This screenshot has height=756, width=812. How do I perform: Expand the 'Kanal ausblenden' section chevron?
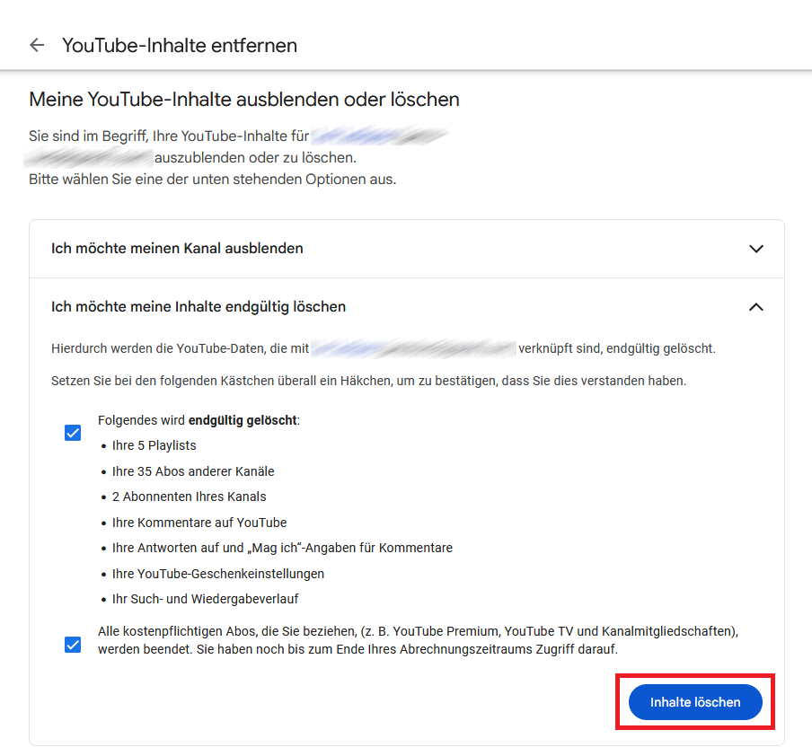point(756,249)
